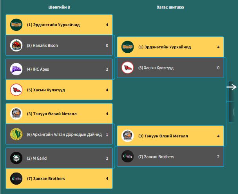Click the IHC Apes team logo

click(16, 69)
